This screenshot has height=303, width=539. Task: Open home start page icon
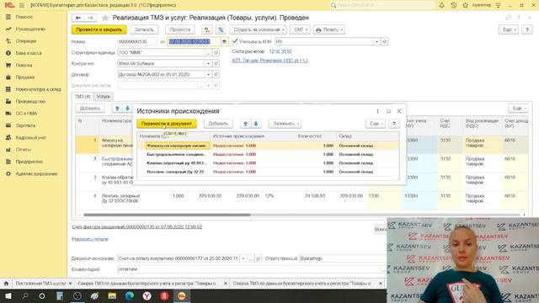click(x=6, y=284)
